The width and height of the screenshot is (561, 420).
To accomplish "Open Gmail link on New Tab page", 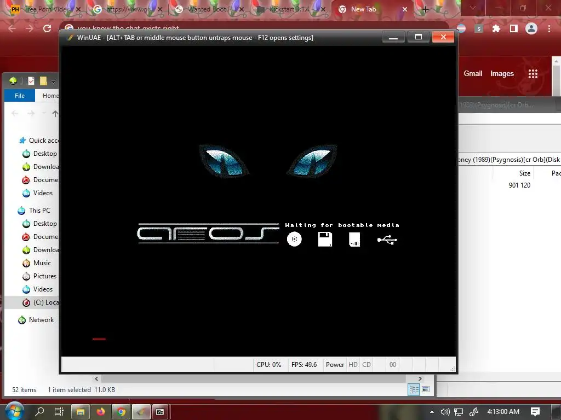I will click(473, 74).
